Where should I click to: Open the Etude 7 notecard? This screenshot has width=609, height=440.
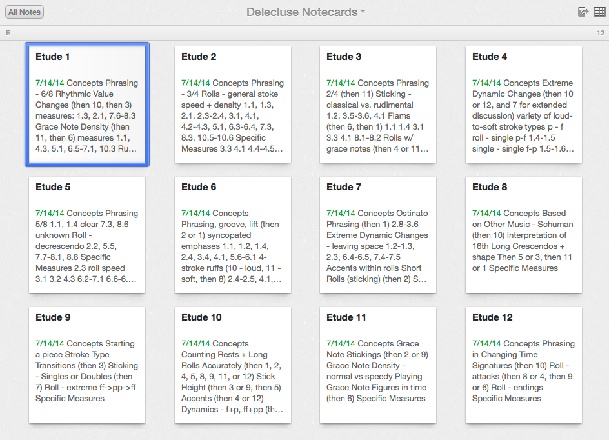(x=378, y=235)
